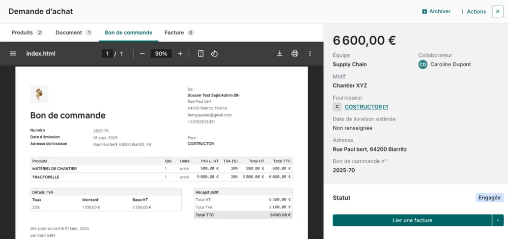Click the Supply Chain team value
508x239 pixels.
tap(350, 65)
